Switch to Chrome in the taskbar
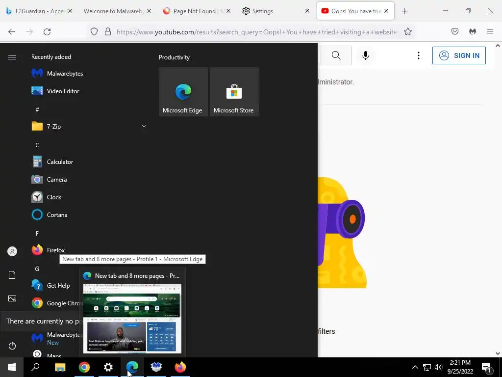 click(x=84, y=367)
